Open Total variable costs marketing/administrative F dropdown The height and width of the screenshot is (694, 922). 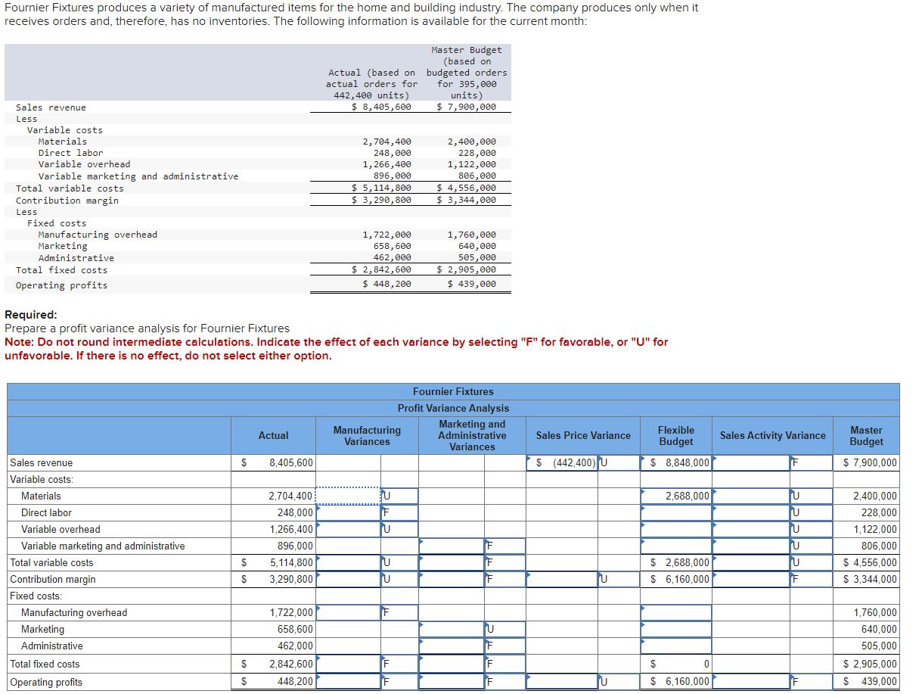[x=504, y=563]
